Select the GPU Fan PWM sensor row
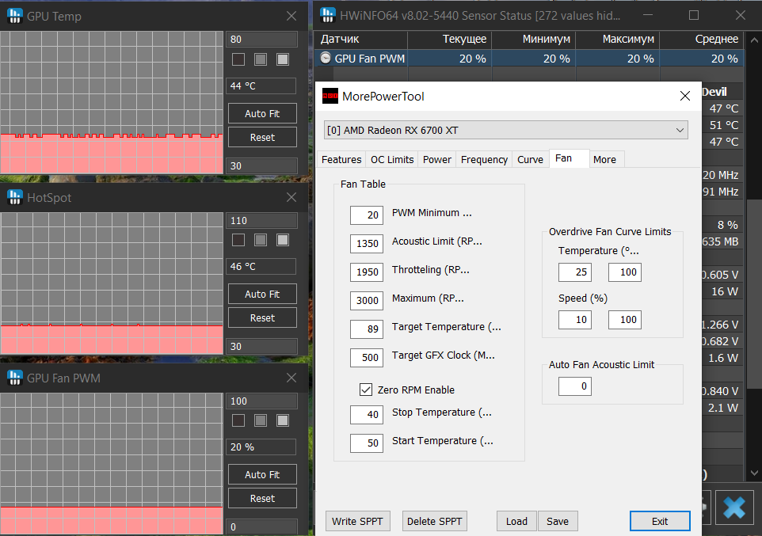762x536 pixels. 529,59
